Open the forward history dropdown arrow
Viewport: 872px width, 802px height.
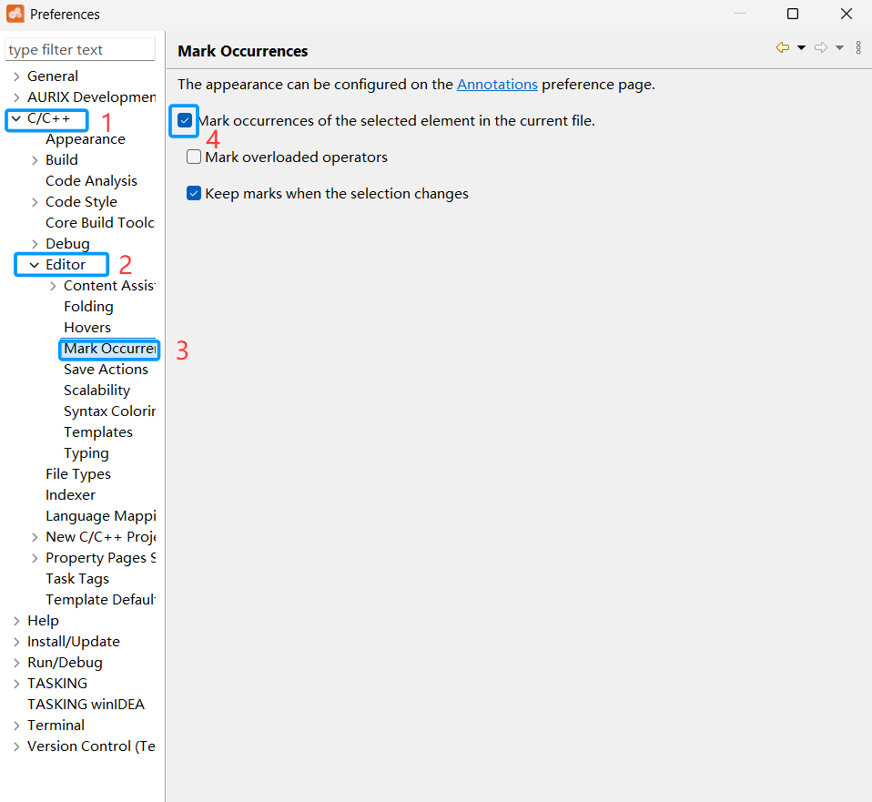click(840, 48)
